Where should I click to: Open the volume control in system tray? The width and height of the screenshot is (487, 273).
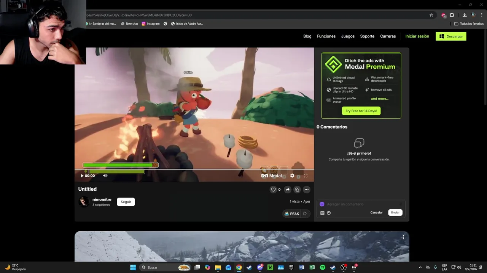(x=459, y=267)
